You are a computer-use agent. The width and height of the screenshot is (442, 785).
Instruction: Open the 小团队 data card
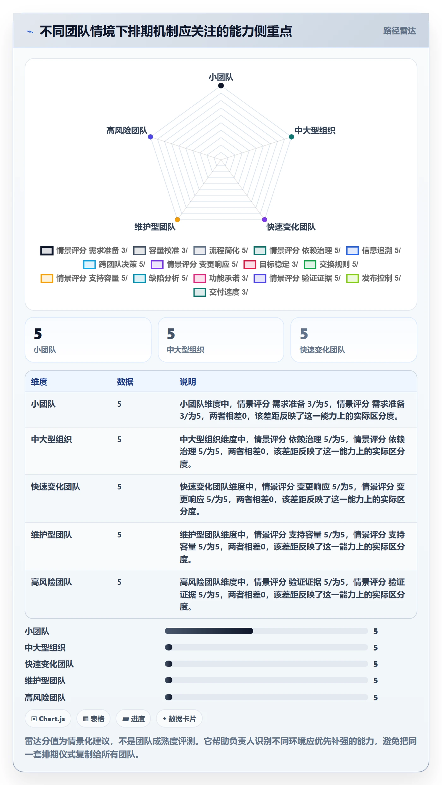click(88, 340)
